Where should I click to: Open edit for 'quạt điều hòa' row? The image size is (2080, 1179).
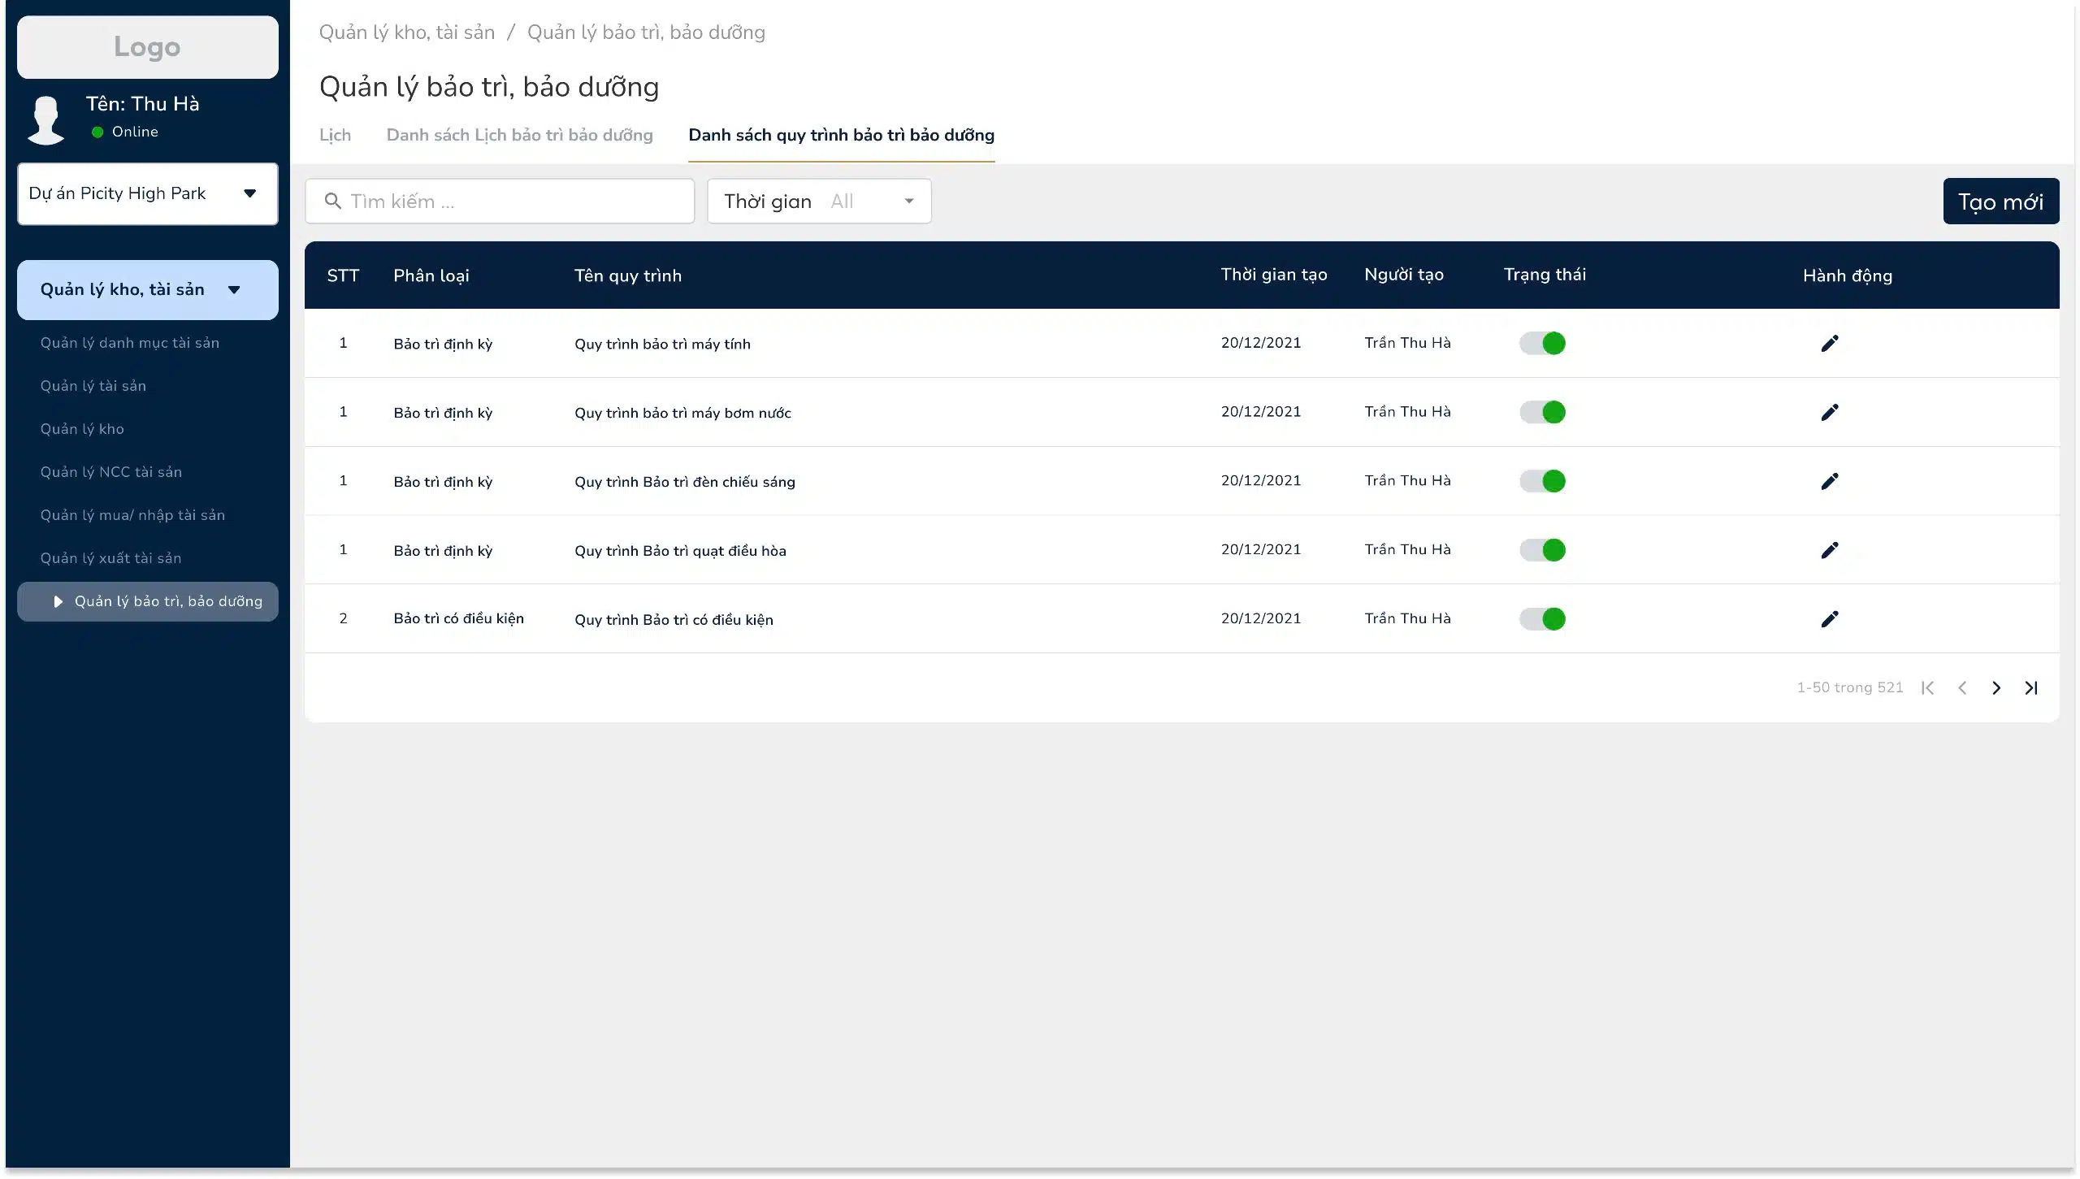1829,551
